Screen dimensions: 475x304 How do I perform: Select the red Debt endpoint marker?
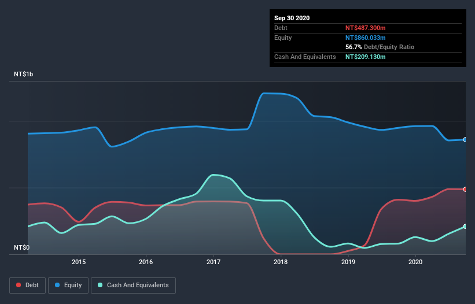(465, 190)
